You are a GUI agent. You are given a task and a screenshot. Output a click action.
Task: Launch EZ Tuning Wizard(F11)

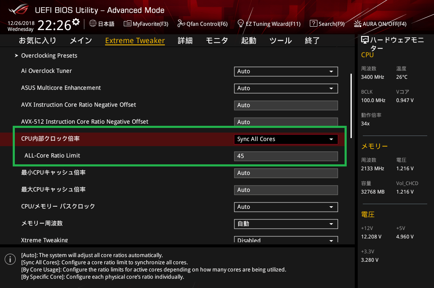(269, 24)
